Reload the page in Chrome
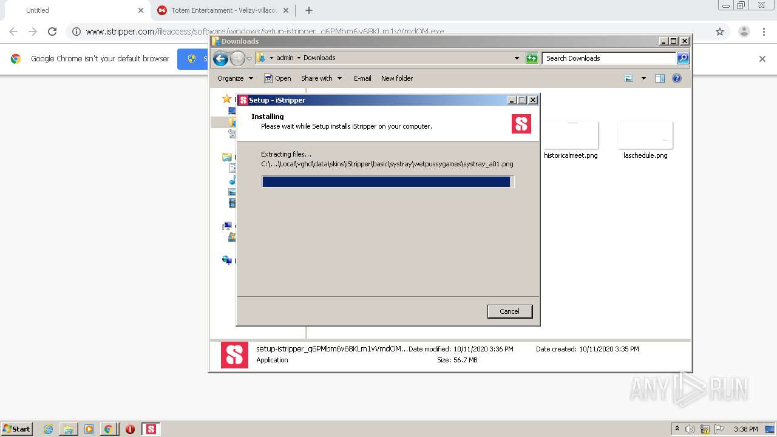777x437 pixels. (x=52, y=32)
